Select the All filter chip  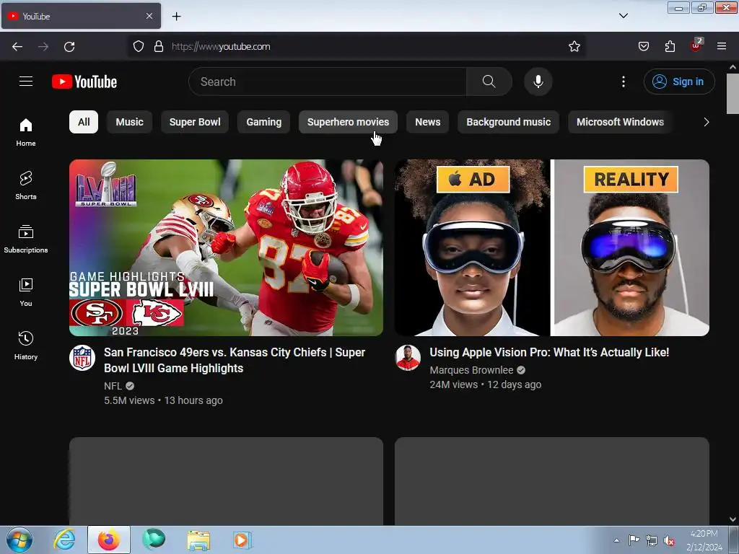point(84,122)
